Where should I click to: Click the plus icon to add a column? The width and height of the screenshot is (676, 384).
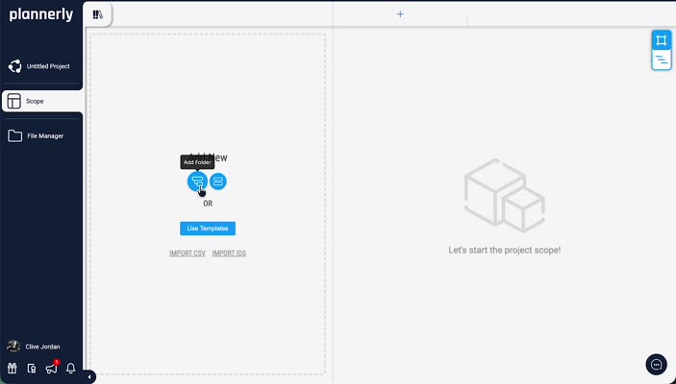400,14
